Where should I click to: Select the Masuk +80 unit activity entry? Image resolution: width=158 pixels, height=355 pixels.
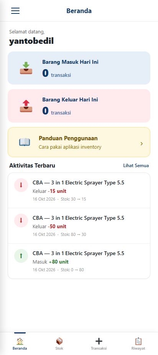tap(79, 261)
